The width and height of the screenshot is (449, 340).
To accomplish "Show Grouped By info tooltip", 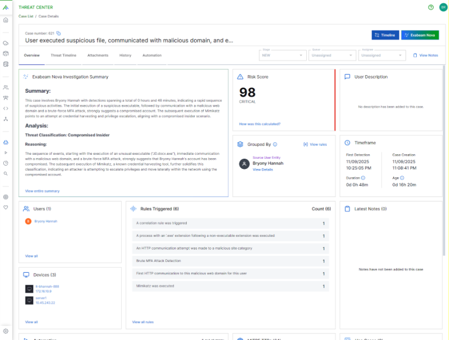I will [275, 145].
